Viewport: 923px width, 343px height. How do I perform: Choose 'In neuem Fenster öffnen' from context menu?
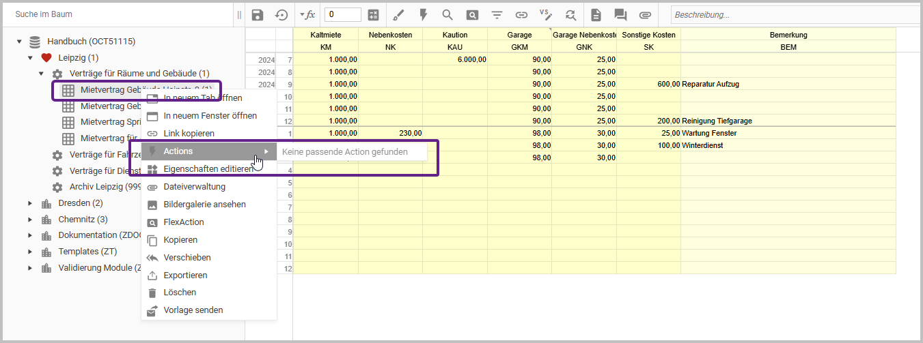click(210, 116)
